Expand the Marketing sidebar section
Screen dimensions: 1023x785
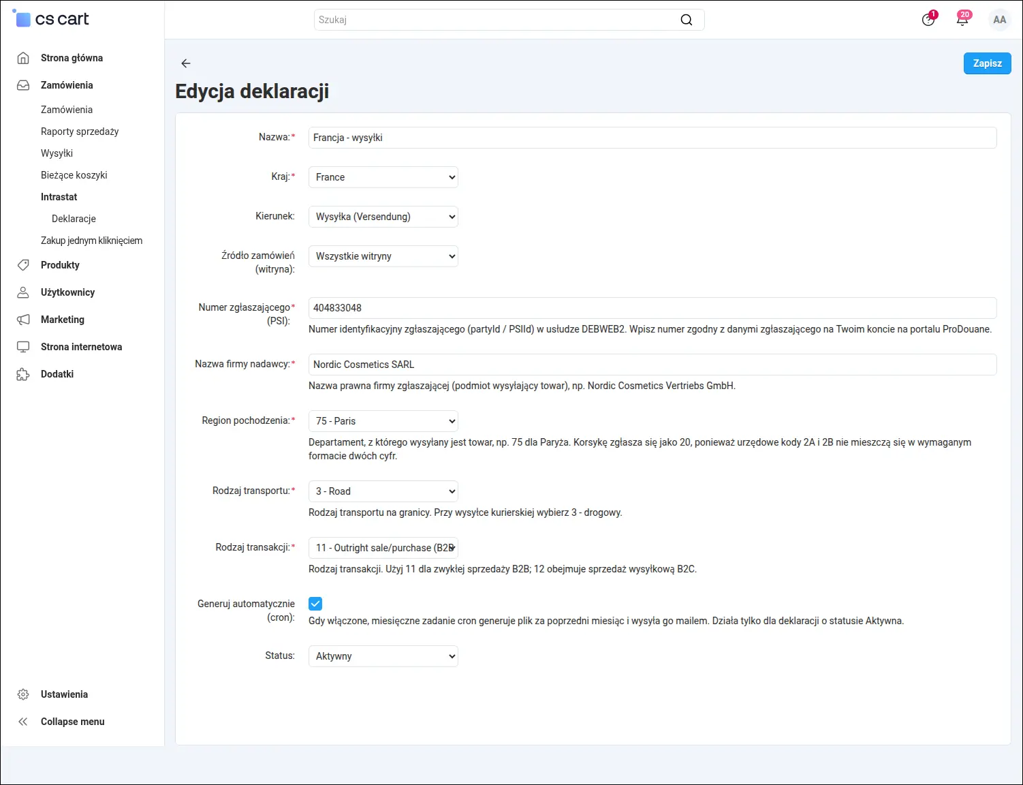point(63,320)
